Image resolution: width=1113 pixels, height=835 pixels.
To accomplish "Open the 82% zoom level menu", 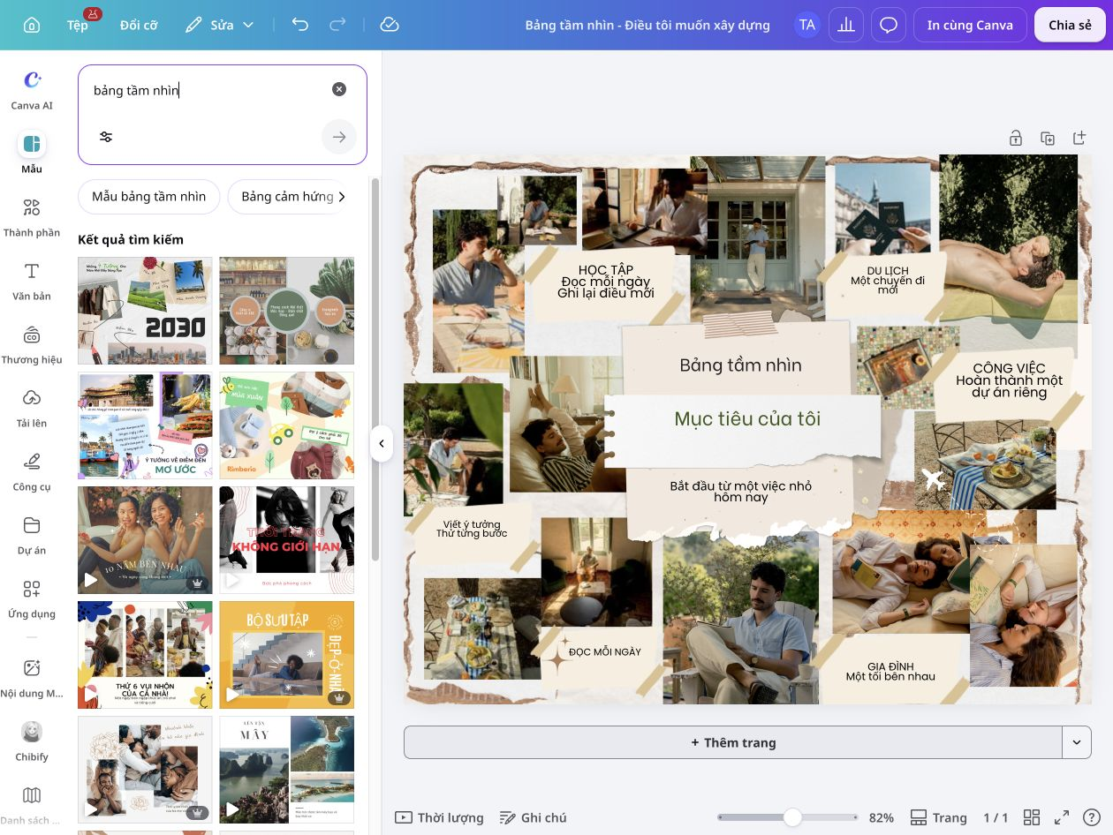I will 882,817.
